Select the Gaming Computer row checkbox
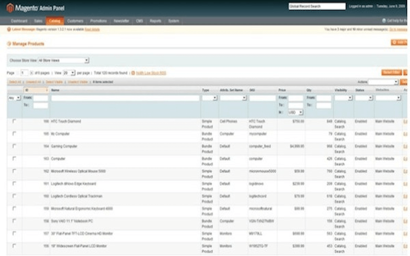The image size is (410, 256). pos(14,146)
